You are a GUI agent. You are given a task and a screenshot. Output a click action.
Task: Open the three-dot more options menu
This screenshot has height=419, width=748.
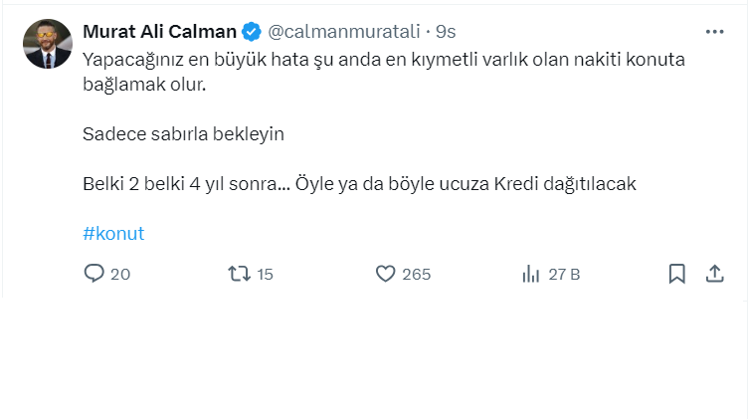714,32
